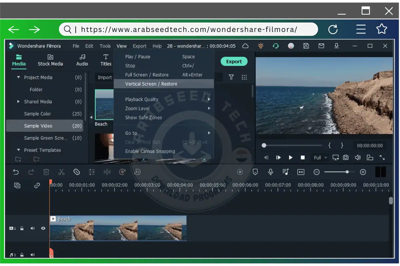
Task: Select the Beach clip thumbnail in the media panel
Action: [105, 105]
